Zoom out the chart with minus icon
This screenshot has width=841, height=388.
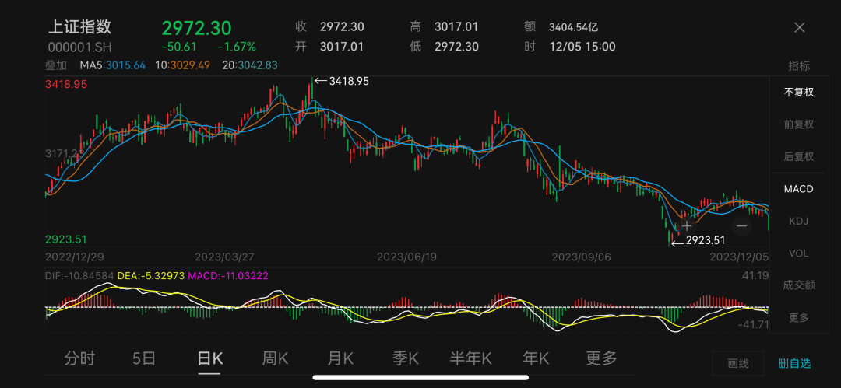click(x=742, y=226)
